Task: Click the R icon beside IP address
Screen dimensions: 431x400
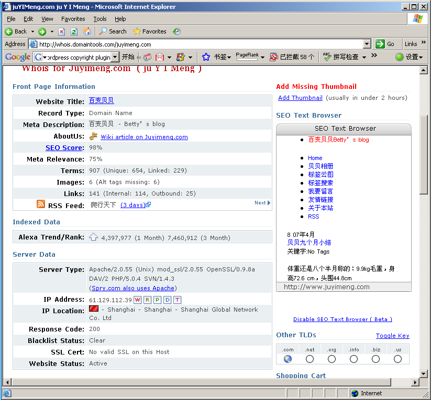Action: (x=147, y=300)
